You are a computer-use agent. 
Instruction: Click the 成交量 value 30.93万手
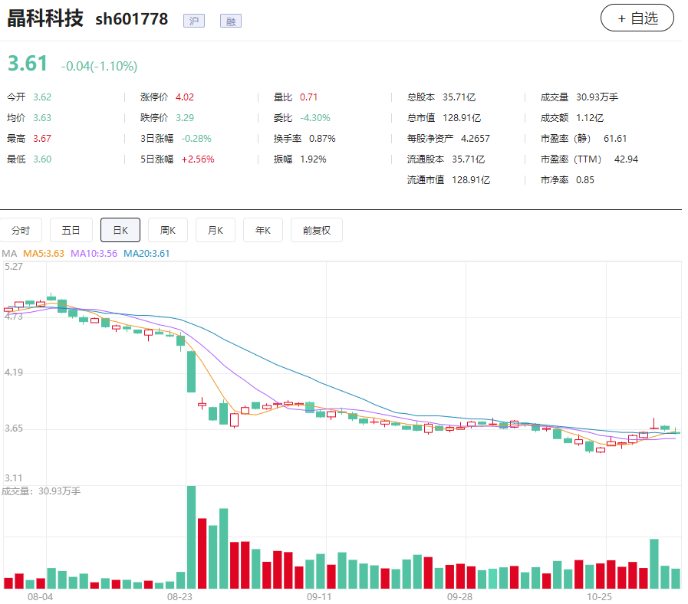click(x=597, y=97)
